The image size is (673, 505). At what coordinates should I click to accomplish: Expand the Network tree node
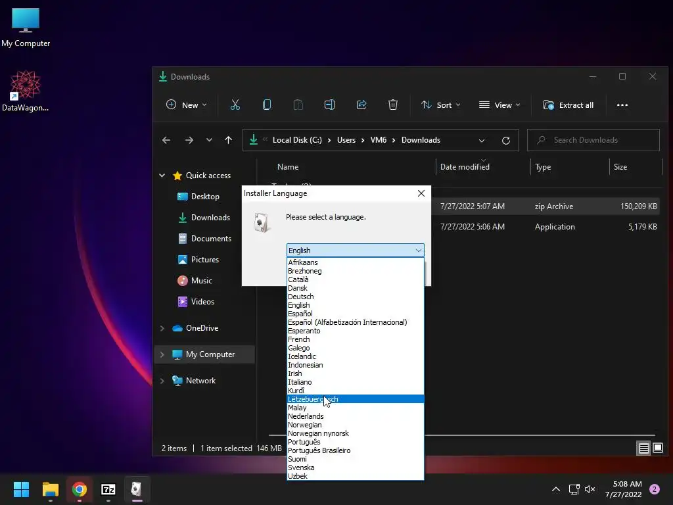click(x=162, y=381)
